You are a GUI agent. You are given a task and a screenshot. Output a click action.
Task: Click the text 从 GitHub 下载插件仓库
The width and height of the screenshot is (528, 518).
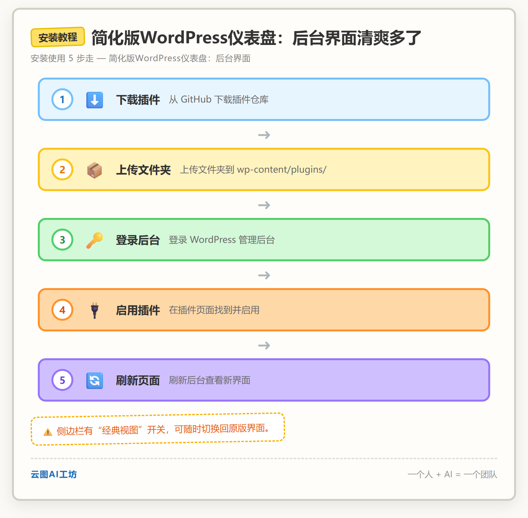coord(219,100)
